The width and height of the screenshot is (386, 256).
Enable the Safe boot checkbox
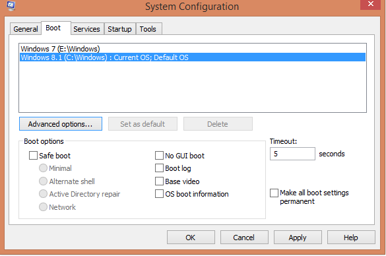[33, 156]
